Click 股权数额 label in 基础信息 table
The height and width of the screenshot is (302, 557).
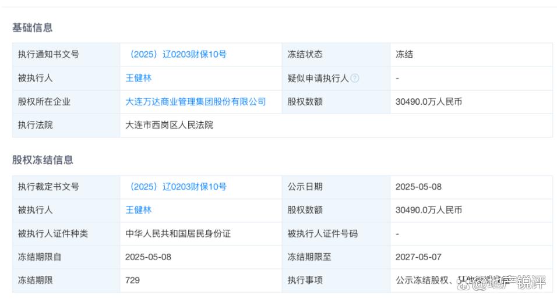pyautogui.click(x=305, y=102)
